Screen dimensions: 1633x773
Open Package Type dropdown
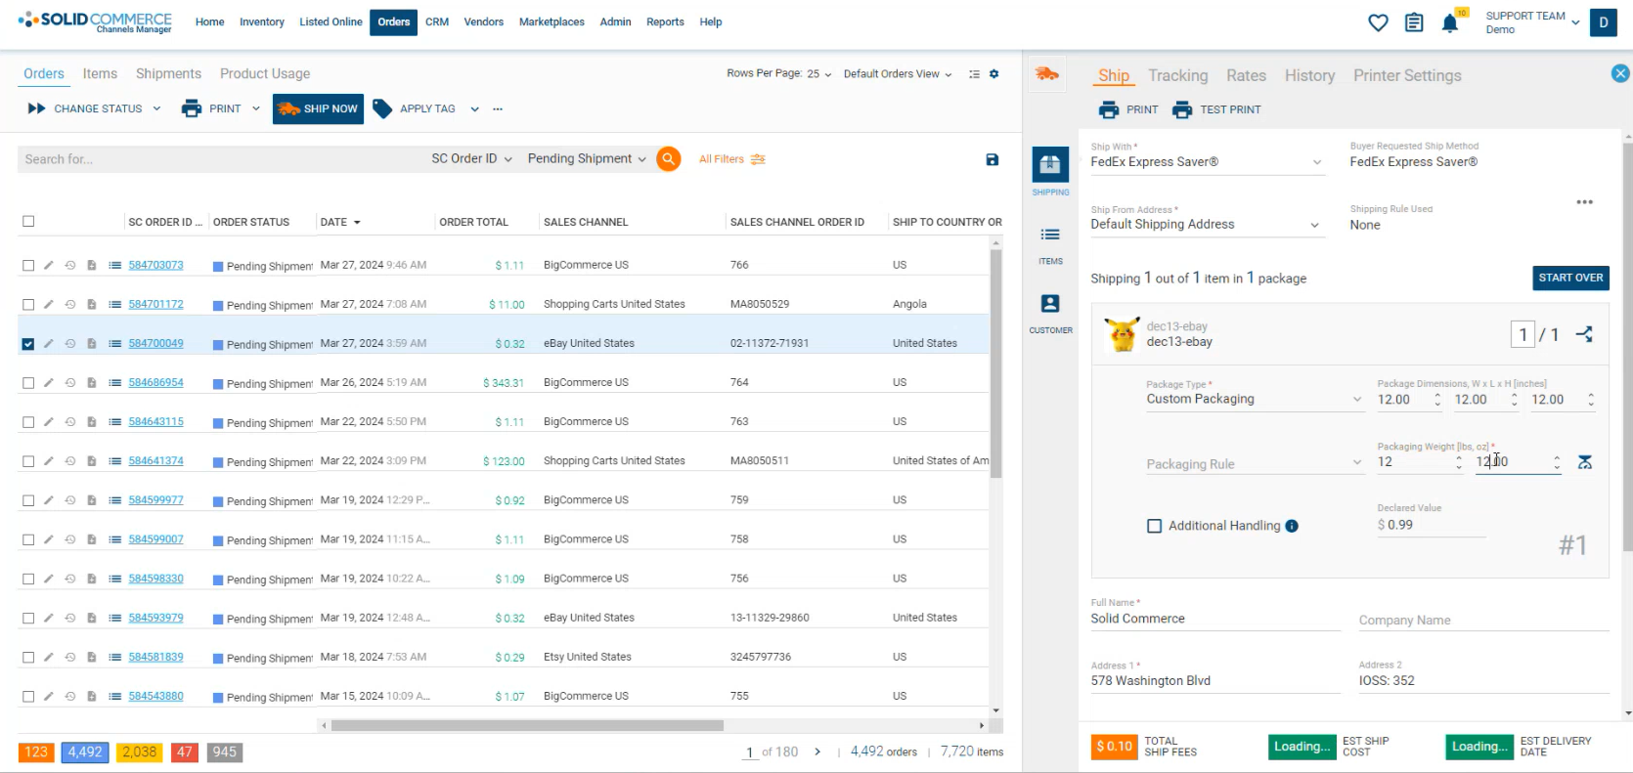pyautogui.click(x=1255, y=399)
